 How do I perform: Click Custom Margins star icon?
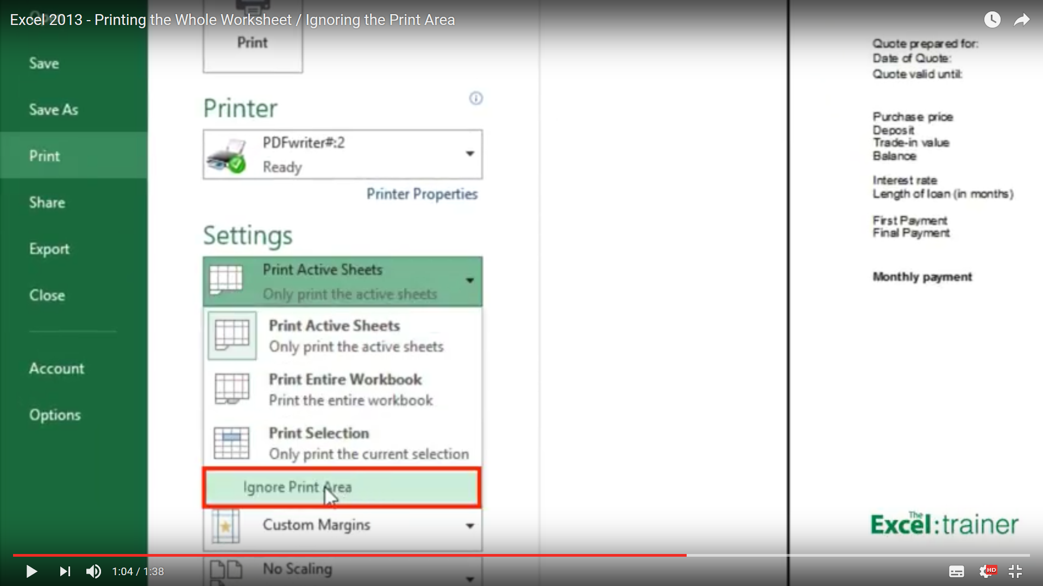225,526
